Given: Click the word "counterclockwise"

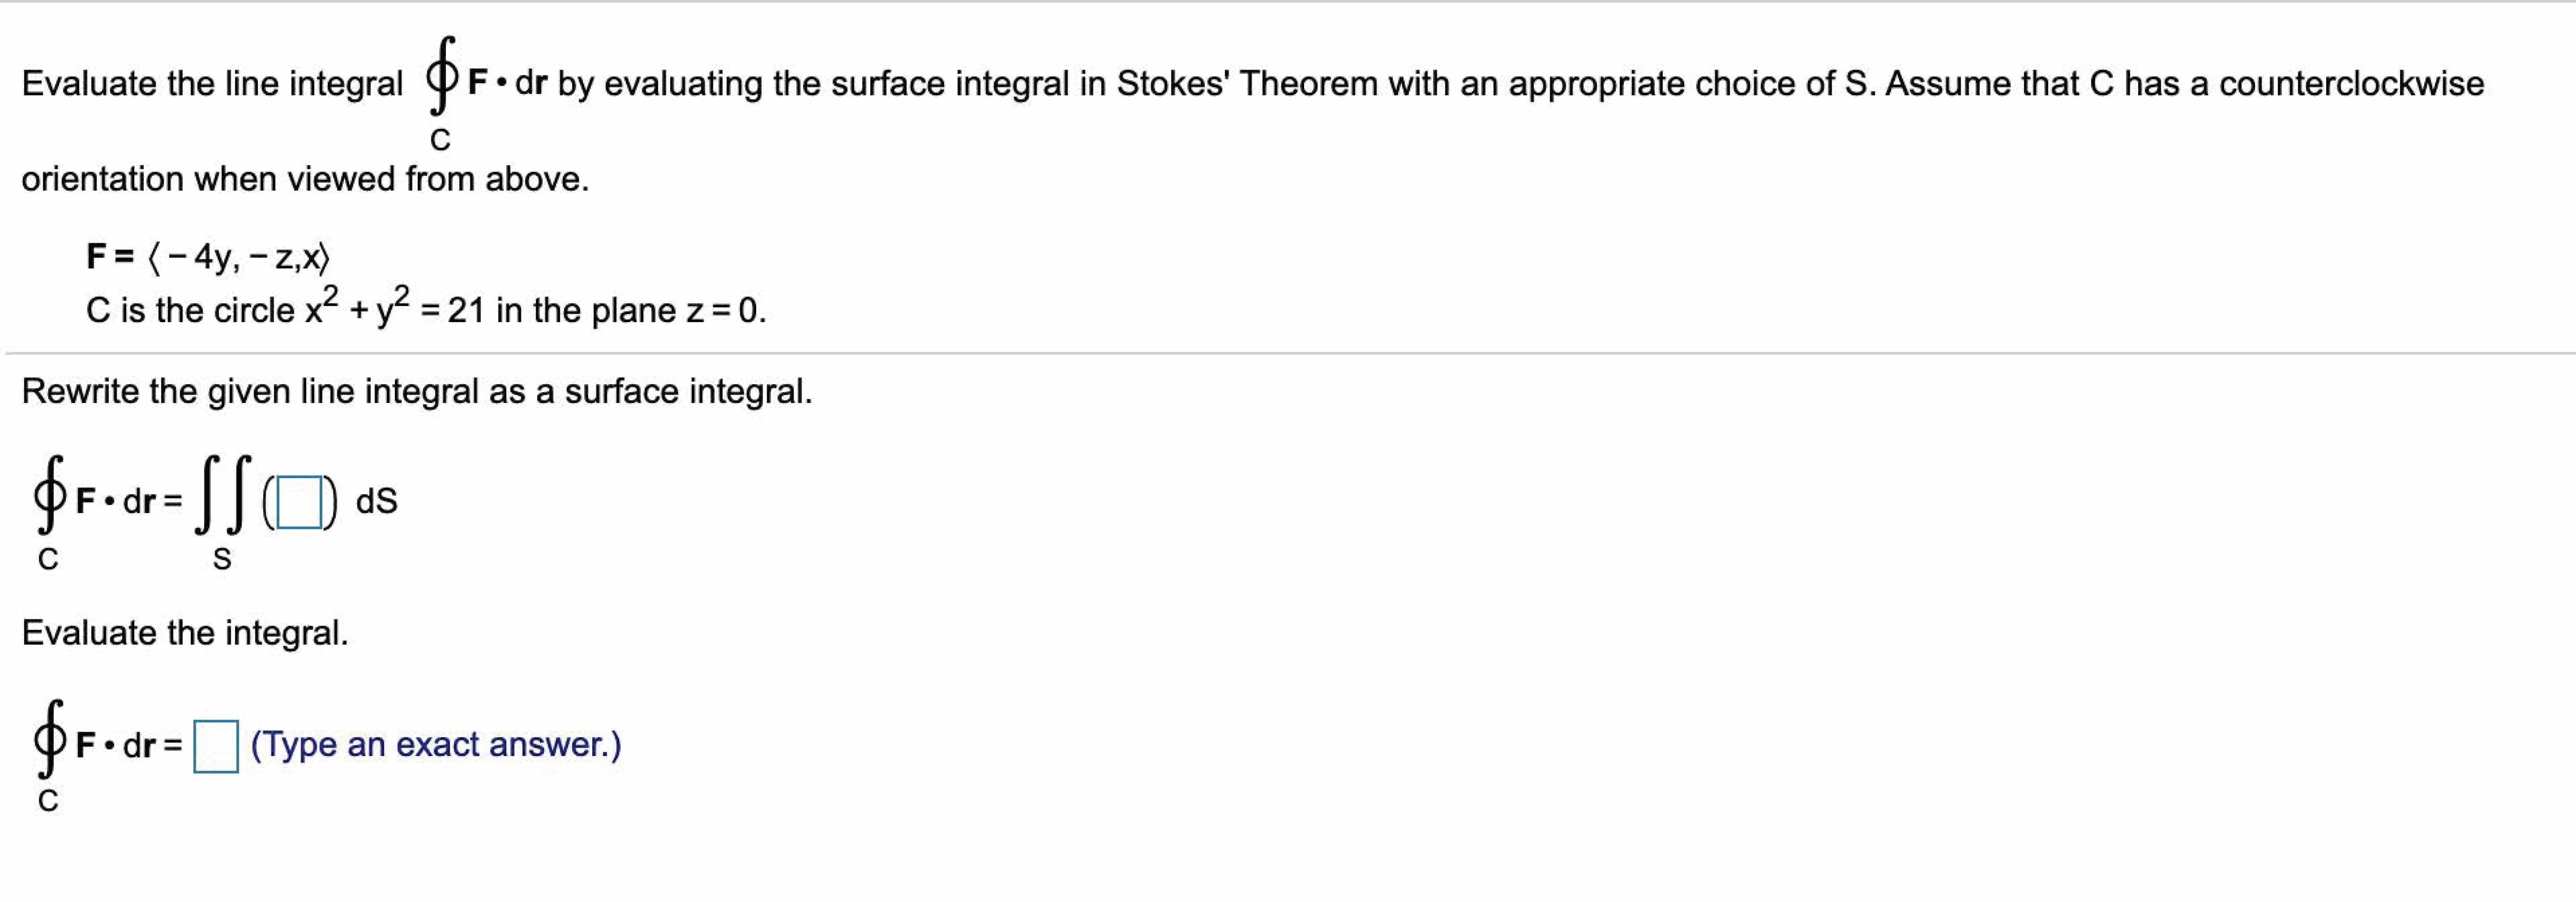Looking at the screenshot, I should tap(2351, 84).
